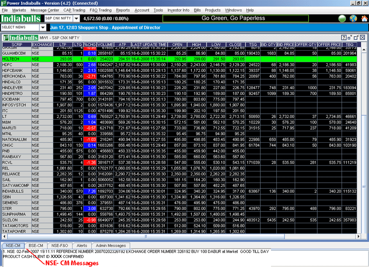Switch to the NSE-F&O messages tab

[59, 245]
